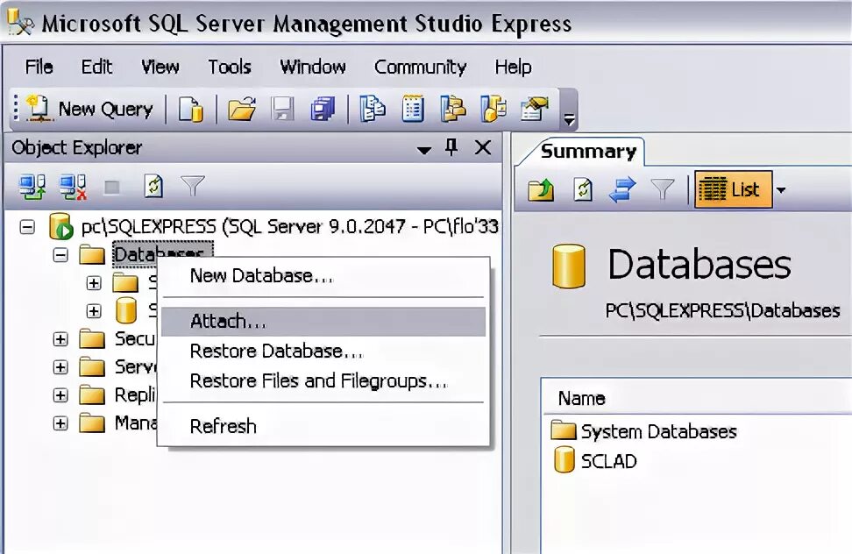Click the Open File folder icon
The width and height of the screenshot is (852, 554).
242,109
